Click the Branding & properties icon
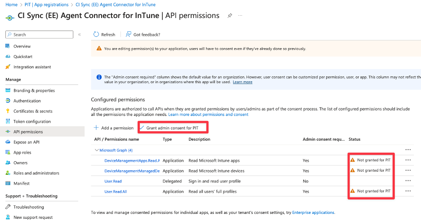Viewport: 421px width, 222px height. click(8, 90)
